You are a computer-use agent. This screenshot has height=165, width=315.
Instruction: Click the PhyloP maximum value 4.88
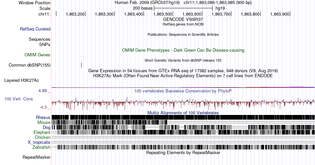click(42, 91)
